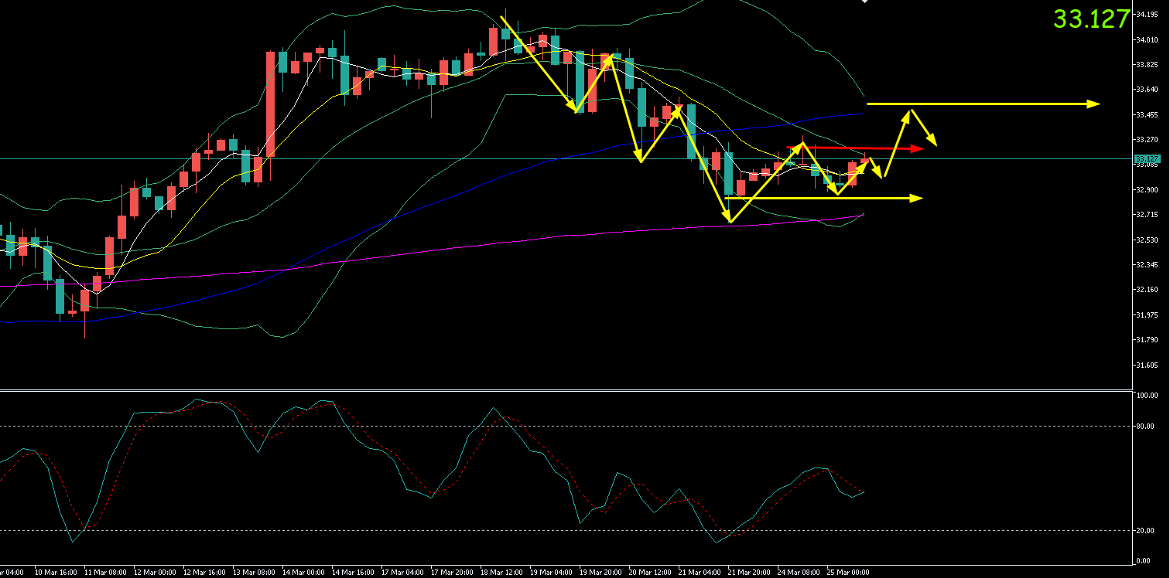
Task: Click the separator between chart and oscillator panel
Action: pos(565,390)
